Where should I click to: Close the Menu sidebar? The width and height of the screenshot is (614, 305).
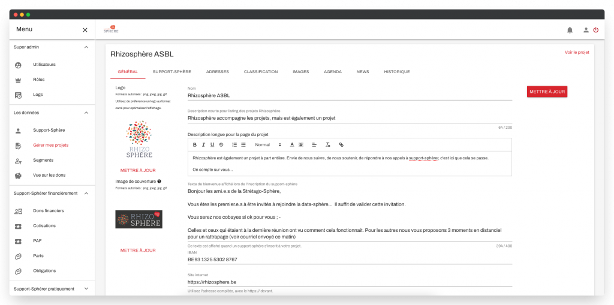(85, 30)
